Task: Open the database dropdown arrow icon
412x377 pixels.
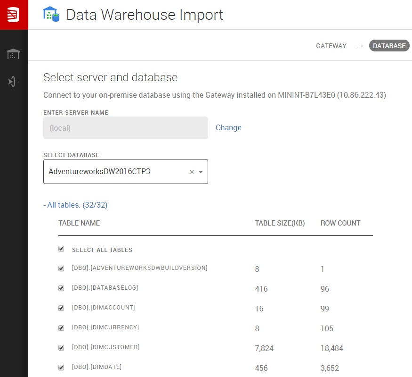Action: coord(201,172)
